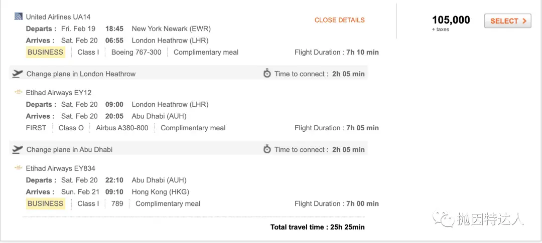This screenshot has width=542, height=243.
Task: Click the United Airlines logo icon
Action: tap(19, 17)
